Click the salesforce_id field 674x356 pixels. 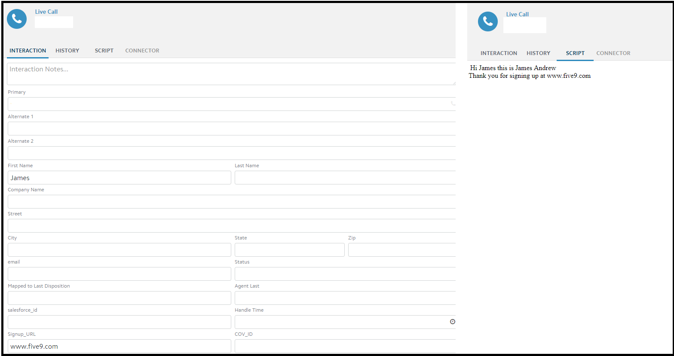(119, 322)
